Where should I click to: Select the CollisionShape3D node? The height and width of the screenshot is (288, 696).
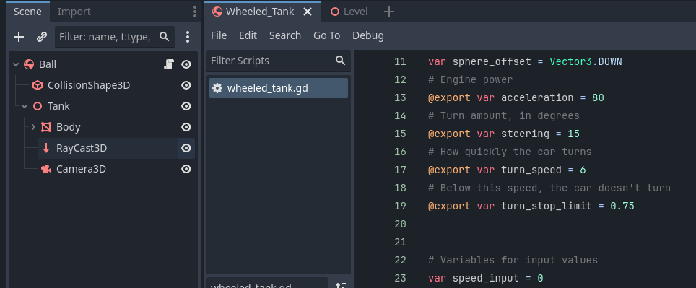point(89,85)
